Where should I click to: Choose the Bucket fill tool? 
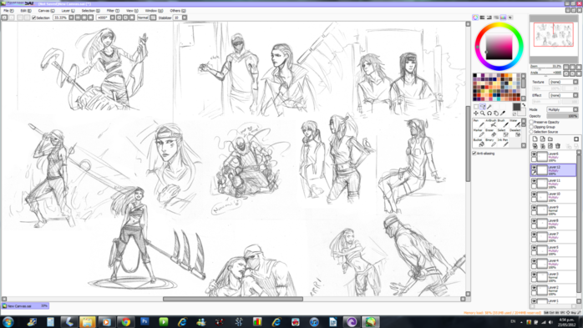479,142
